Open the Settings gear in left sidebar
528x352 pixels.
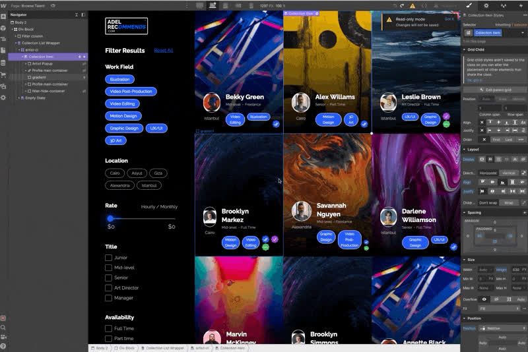[x=4, y=97]
